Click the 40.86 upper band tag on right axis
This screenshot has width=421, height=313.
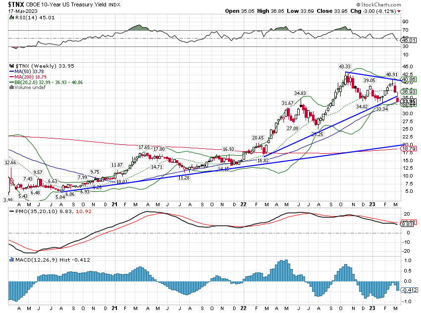pos(409,79)
